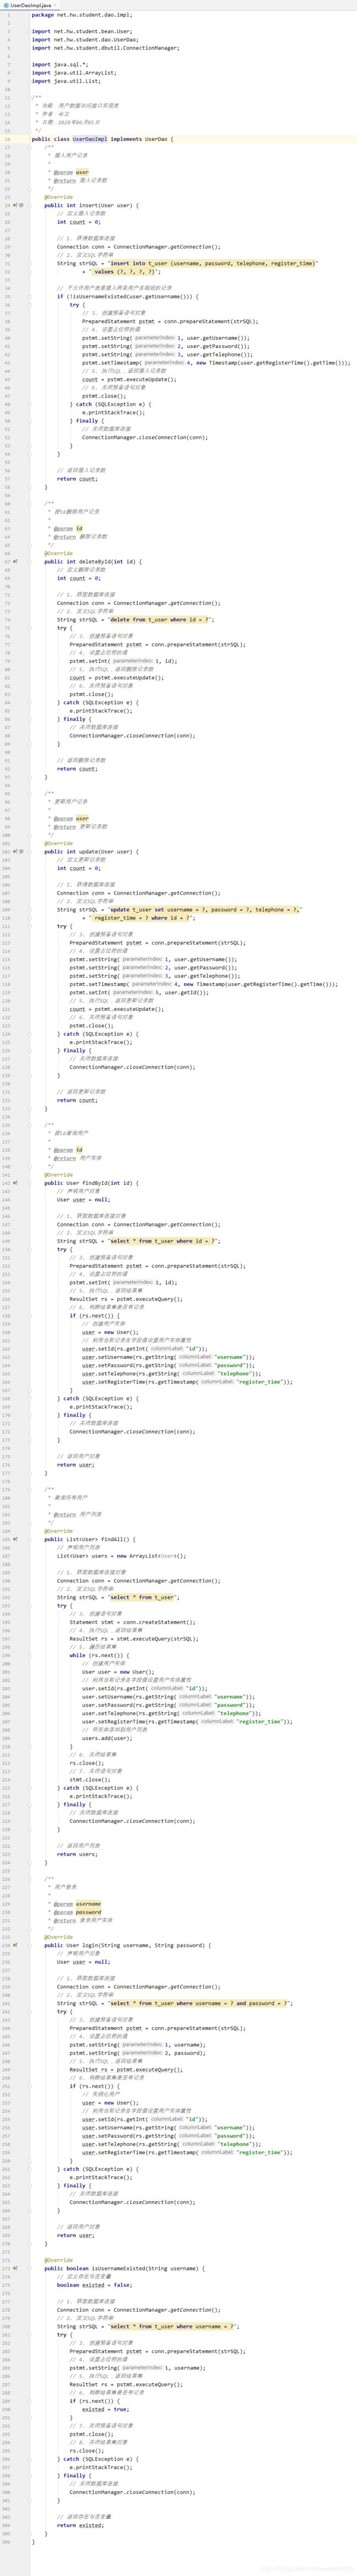Click implements gutter icon beside login method
Viewport: 357px width, 2576px height.
point(15,1945)
